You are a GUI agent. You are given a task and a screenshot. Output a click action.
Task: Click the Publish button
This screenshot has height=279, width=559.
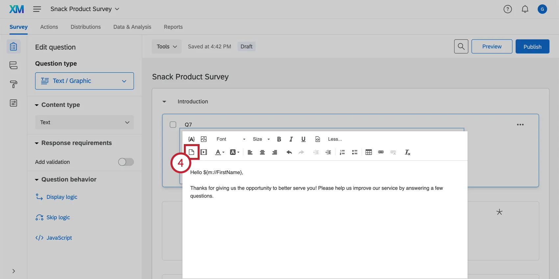[x=532, y=47]
